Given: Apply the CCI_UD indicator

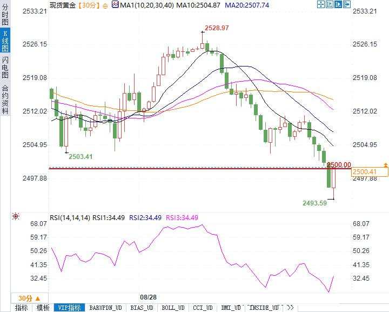Looking at the screenshot, I should pos(203,308).
